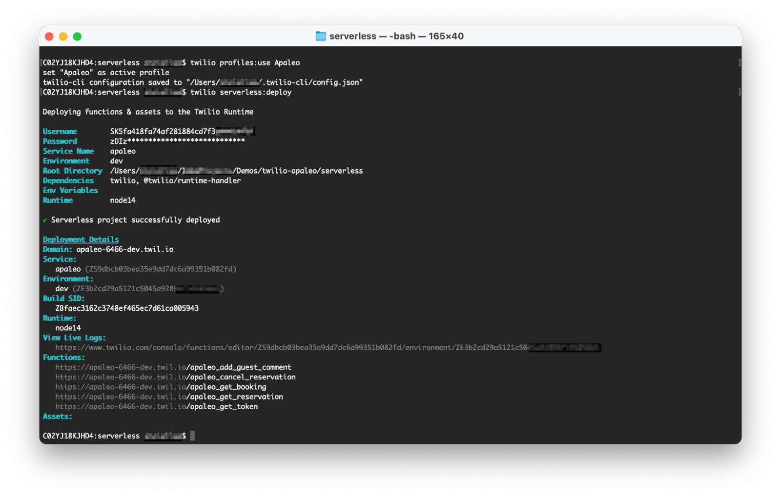Click the 'Root Directory' label
781x496 pixels.
click(x=73, y=171)
